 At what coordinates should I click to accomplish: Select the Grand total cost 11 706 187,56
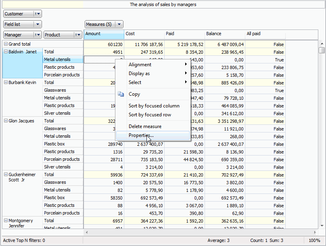click(144, 44)
